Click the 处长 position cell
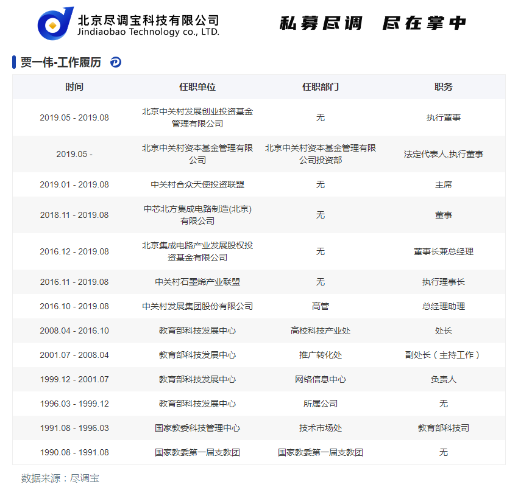The width and height of the screenshot is (518, 490). tap(443, 331)
